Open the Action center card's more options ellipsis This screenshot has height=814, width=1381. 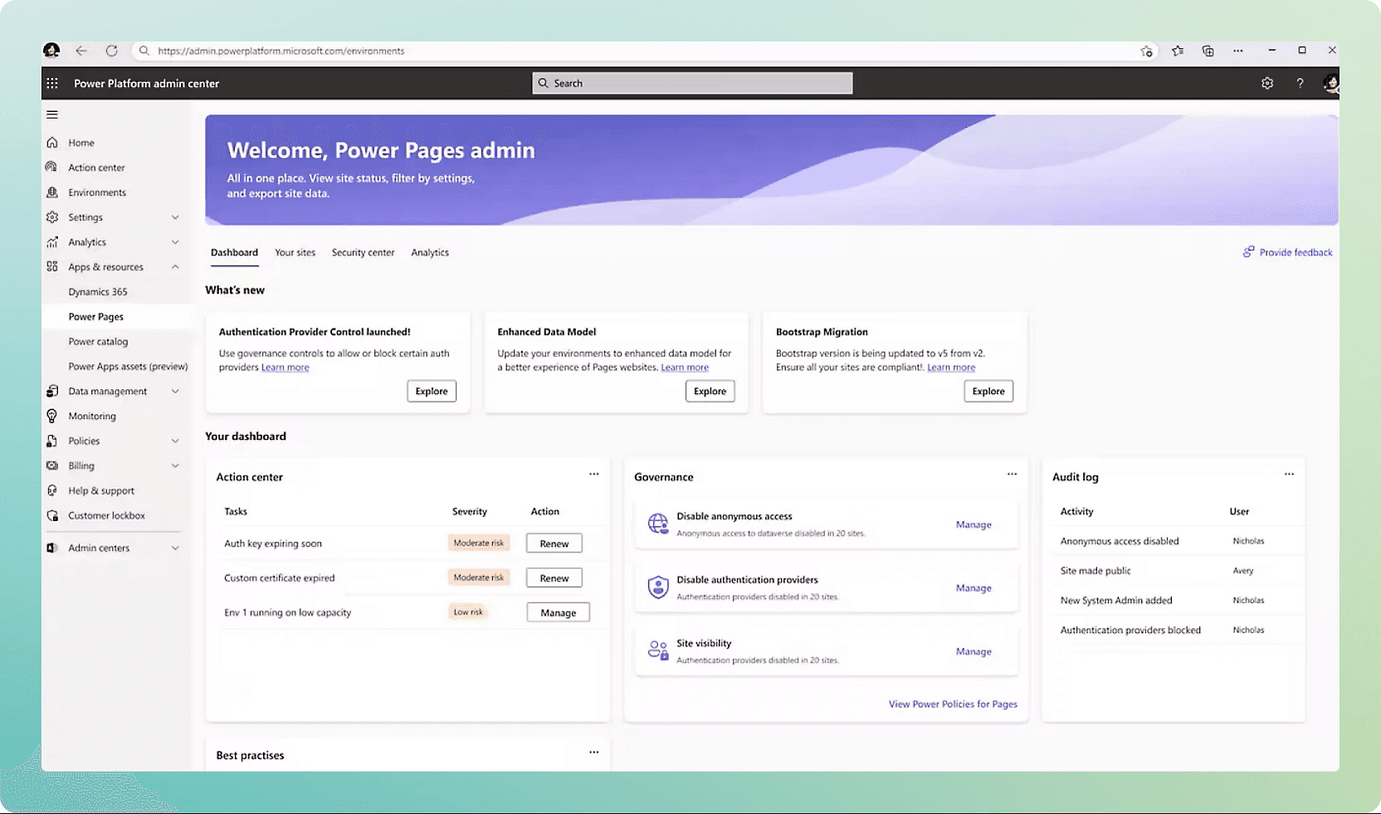pyautogui.click(x=593, y=474)
